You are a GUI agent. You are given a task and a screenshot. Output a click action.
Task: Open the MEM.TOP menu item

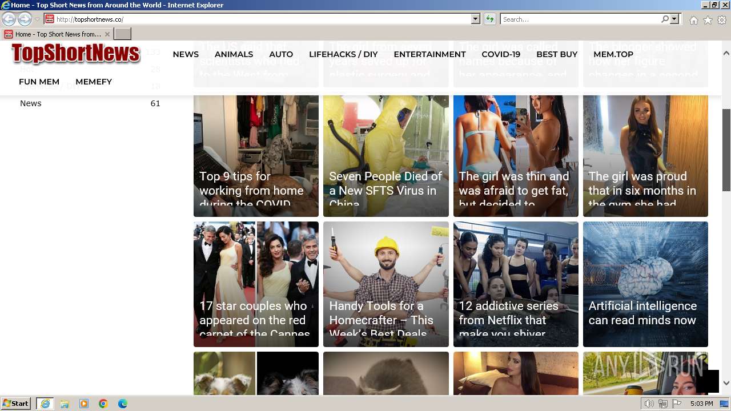tap(613, 54)
